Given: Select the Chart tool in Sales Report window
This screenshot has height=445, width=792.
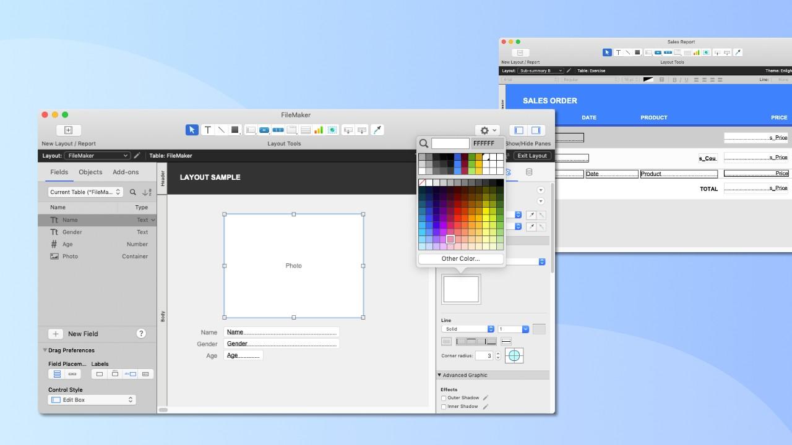Looking at the screenshot, I should coord(697,53).
